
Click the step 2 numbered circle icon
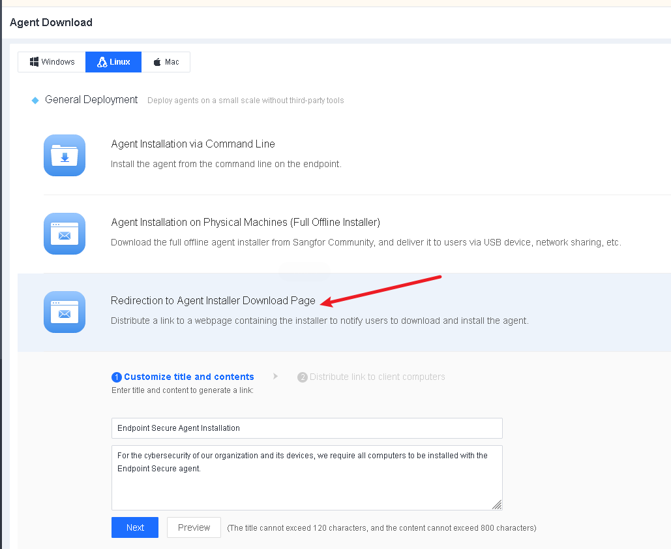point(303,377)
